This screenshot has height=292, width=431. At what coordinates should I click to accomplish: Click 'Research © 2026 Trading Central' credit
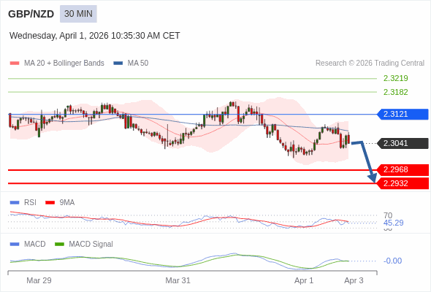click(370, 64)
